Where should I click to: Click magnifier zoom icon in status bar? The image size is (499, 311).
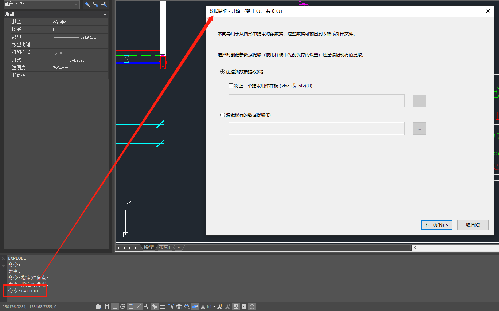[x=187, y=307]
